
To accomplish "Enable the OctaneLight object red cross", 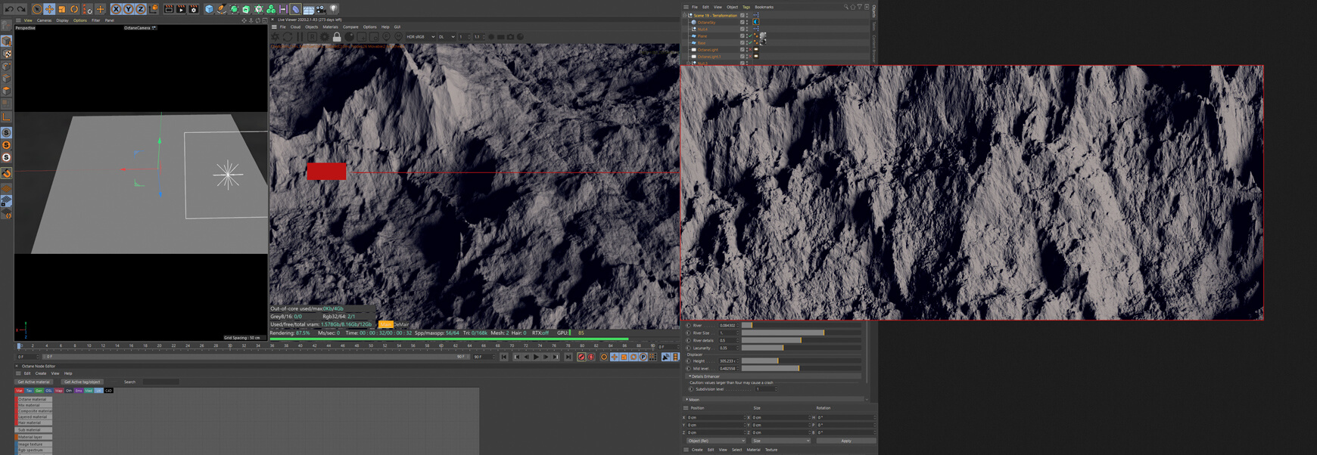I will point(749,50).
